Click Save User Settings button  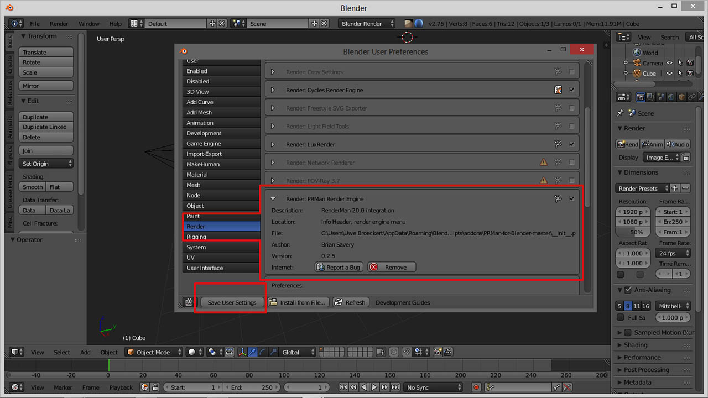coord(232,302)
